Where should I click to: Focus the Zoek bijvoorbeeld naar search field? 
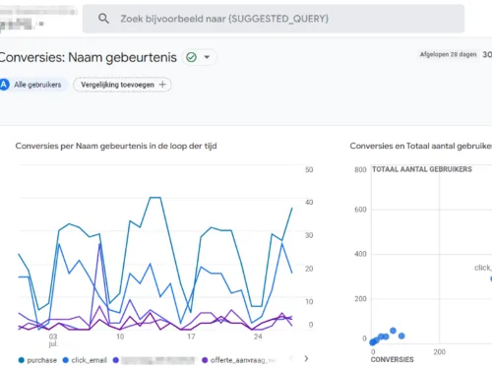point(274,19)
